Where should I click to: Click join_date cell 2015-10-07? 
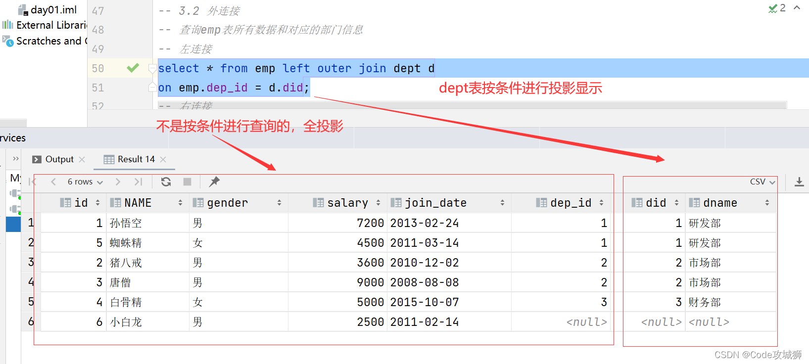point(449,302)
